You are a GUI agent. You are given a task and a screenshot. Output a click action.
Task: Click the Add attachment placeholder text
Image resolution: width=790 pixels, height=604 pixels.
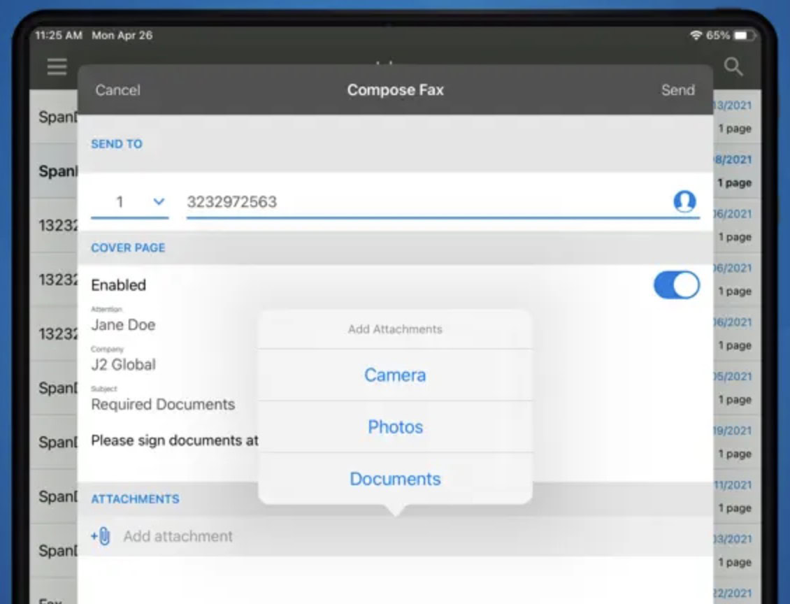[x=178, y=536]
